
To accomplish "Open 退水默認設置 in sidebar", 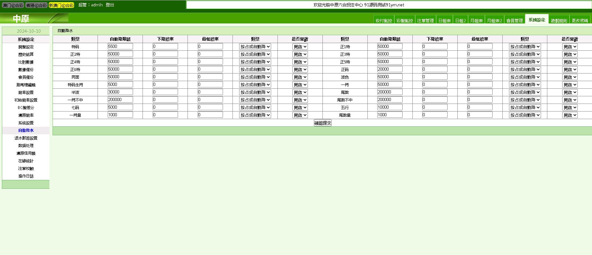I will [x=26, y=138].
